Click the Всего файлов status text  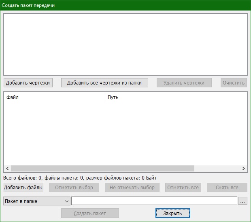click(80, 178)
